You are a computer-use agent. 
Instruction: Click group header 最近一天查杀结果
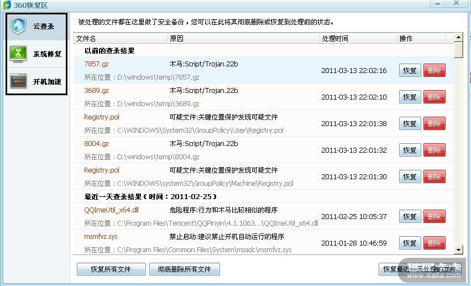[x=150, y=197]
